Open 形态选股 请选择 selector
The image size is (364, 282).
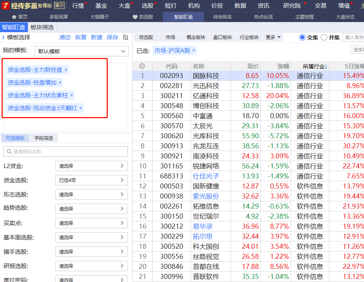pyautogui.click(x=91, y=194)
